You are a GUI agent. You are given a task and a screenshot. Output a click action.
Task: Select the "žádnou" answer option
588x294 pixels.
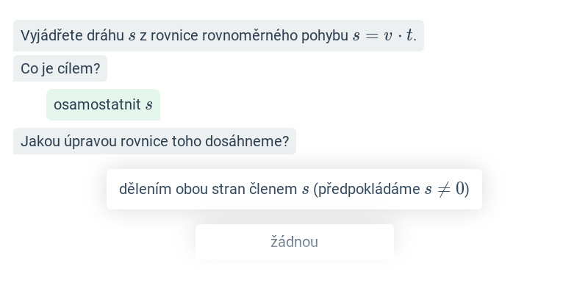click(294, 242)
